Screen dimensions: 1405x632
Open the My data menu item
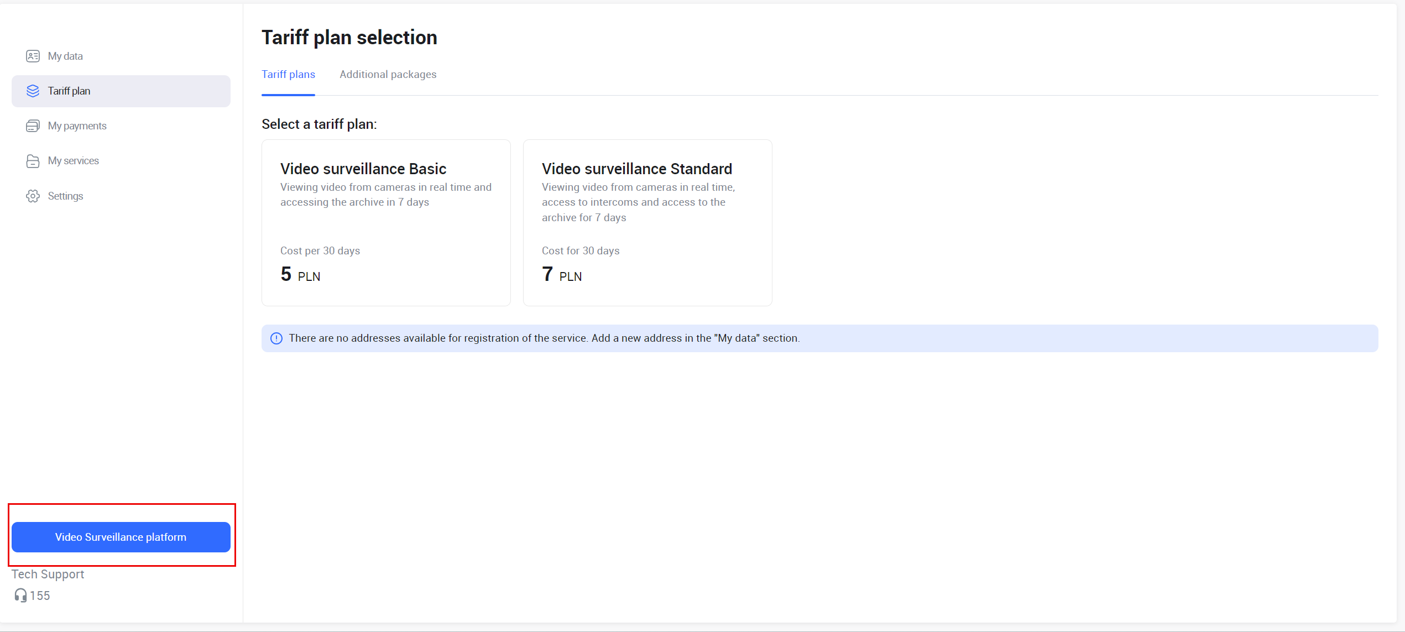pos(65,56)
